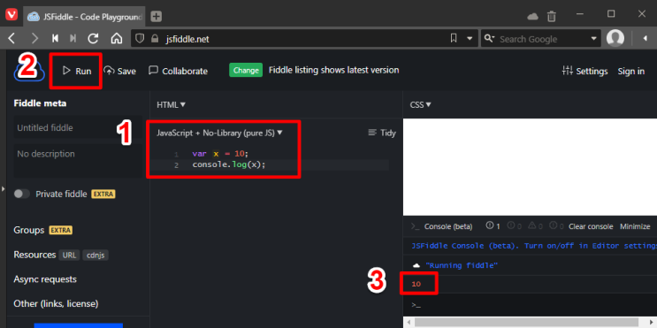Click the JSFiddle browser tab
The width and height of the screenshot is (657, 328).
click(x=84, y=16)
